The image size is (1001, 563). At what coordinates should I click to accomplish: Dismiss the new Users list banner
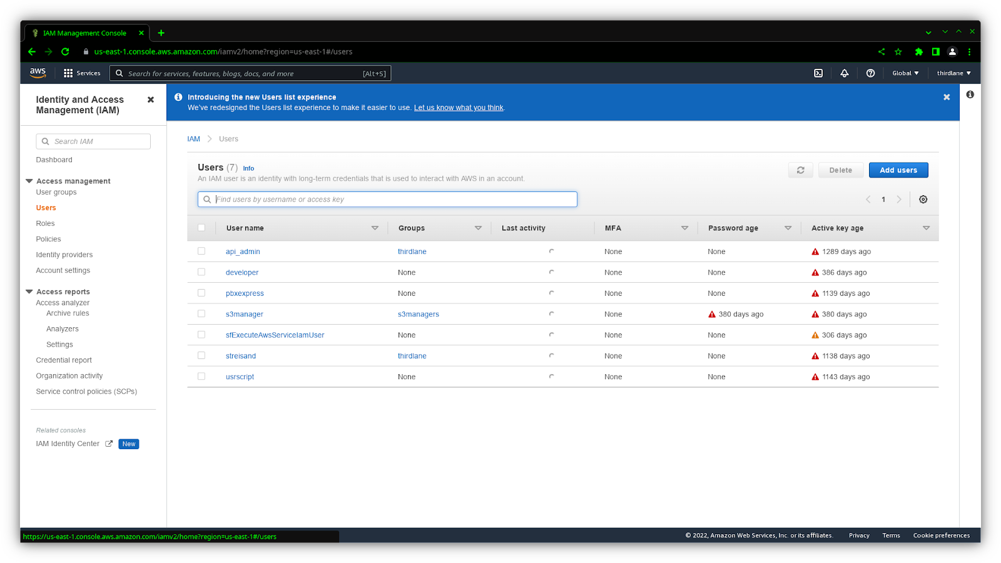point(947,97)
